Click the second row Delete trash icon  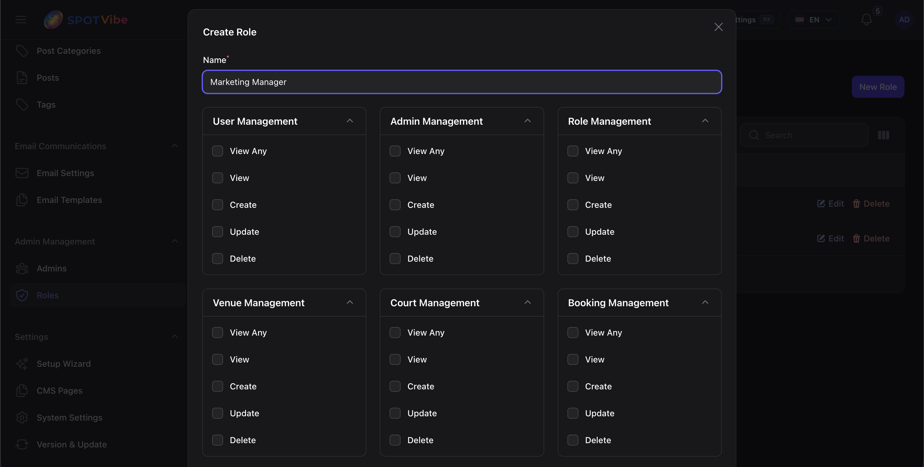click(x=856, y=238)
